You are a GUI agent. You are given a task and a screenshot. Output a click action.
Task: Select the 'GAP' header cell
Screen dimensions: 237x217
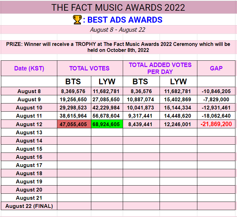[216, 68]
